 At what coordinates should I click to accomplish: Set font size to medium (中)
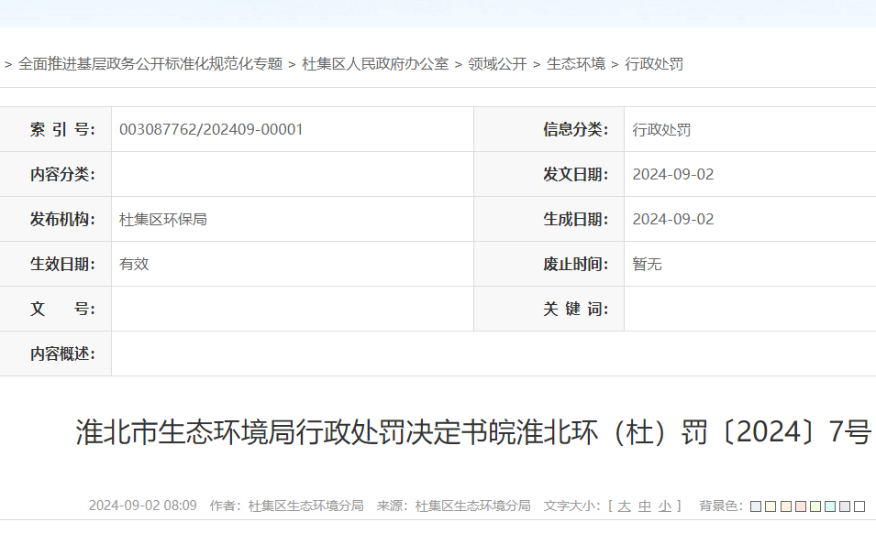coord(645,506)
